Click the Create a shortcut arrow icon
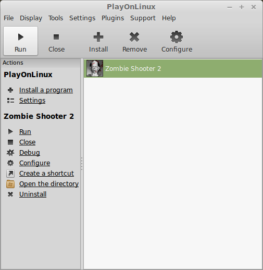263x270 pixels. pyautogui.click(x=10, y=174)
